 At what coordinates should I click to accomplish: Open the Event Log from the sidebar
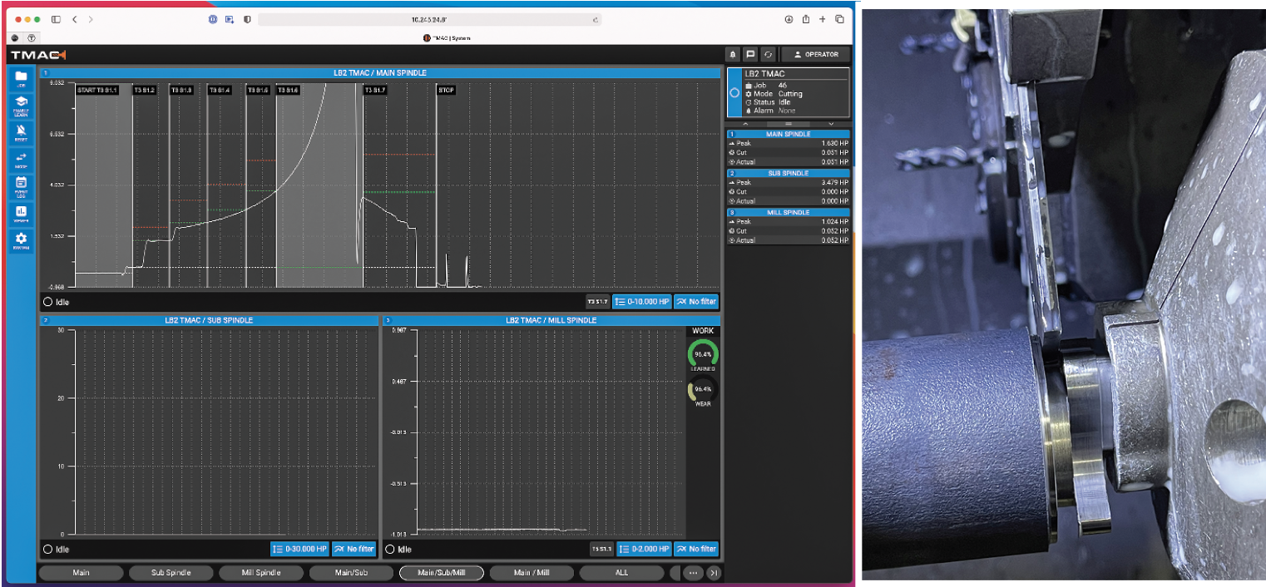point(21,183)
